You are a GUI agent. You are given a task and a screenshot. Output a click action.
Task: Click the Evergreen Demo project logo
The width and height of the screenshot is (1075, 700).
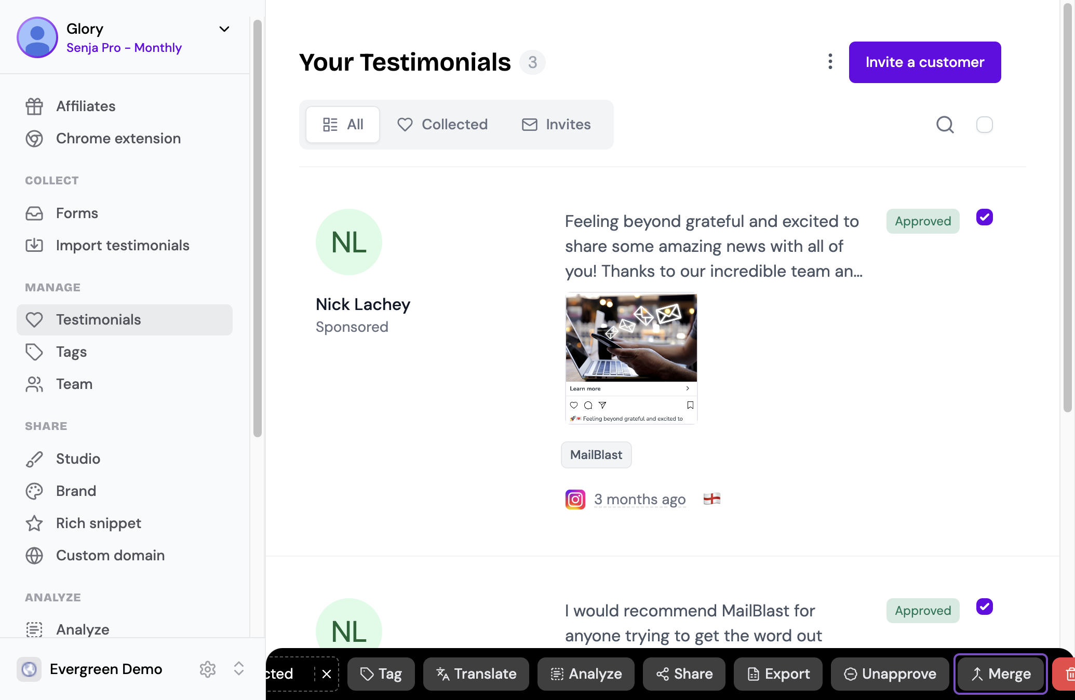(x=29, y=669)
